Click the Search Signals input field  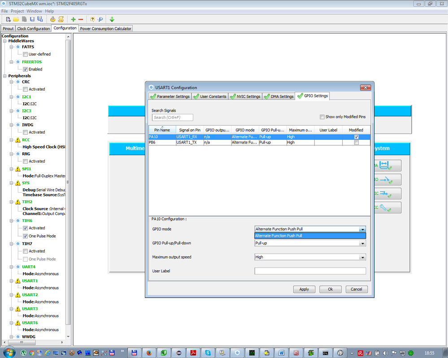pyautogui.click(x=172, y=117)
